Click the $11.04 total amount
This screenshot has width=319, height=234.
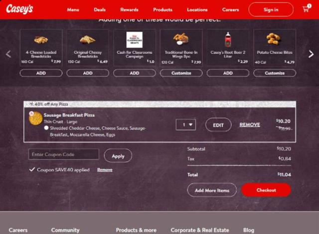click(284, 174)
